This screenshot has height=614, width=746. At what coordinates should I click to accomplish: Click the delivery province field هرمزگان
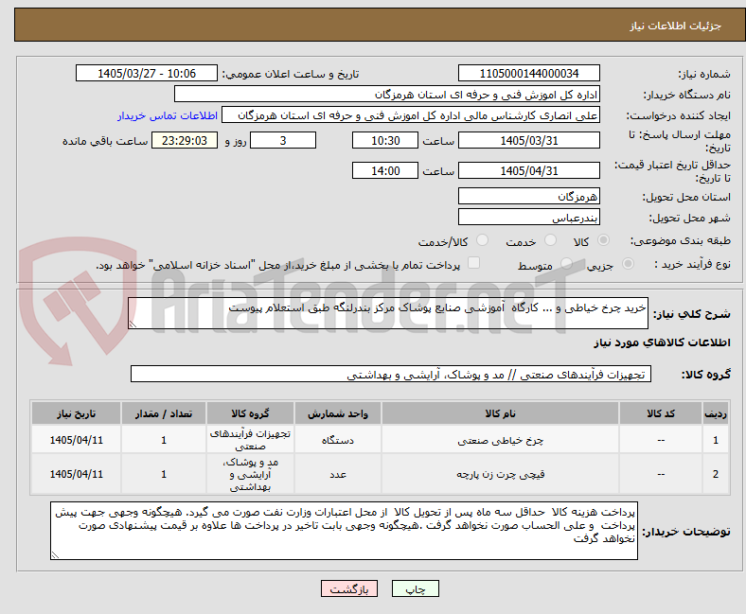pyautogui.click(x=528, y=196)
